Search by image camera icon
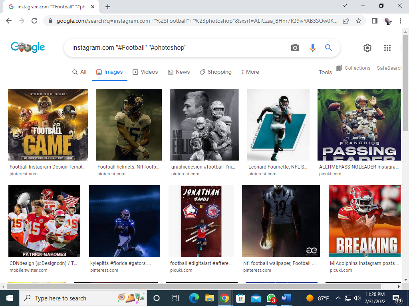Image resolution: width=409 pixels, height=306 pixels. tap(295, 48)
